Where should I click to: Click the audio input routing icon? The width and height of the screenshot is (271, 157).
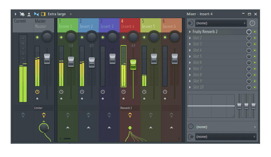(x=191, y=23)
